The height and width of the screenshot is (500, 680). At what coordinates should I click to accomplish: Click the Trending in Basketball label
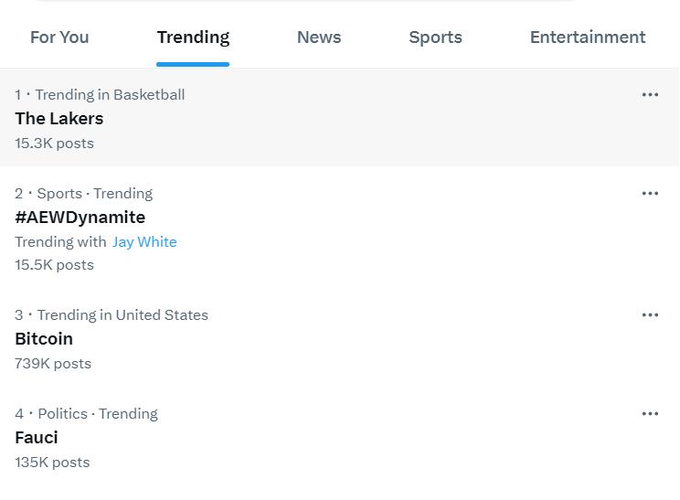tap(110, 95)
